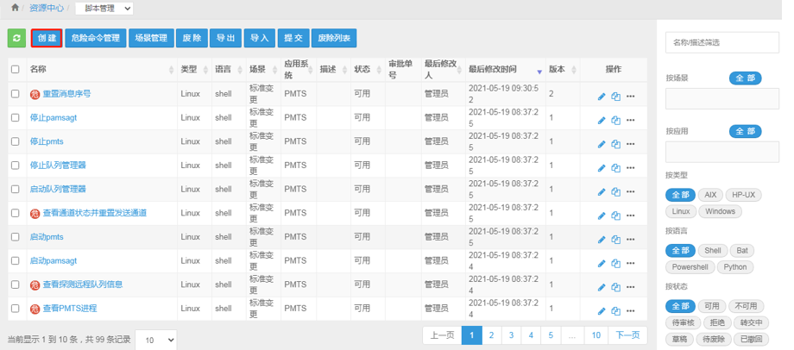Copy the 重置消息序号 script via copy icon

click(615, 97)
